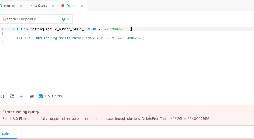This screenshot has width=254, height=139.
Task: Click the lightning bolt autocomplete icon
Action: [22, 96]
